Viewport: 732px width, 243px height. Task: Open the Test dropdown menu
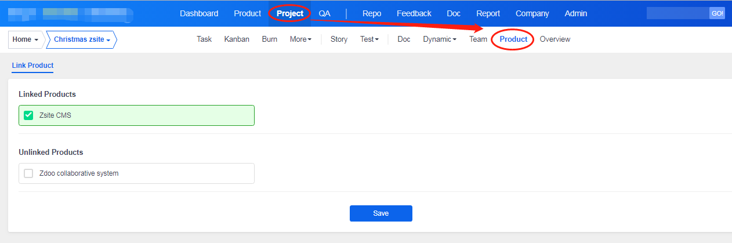(369, 39)
